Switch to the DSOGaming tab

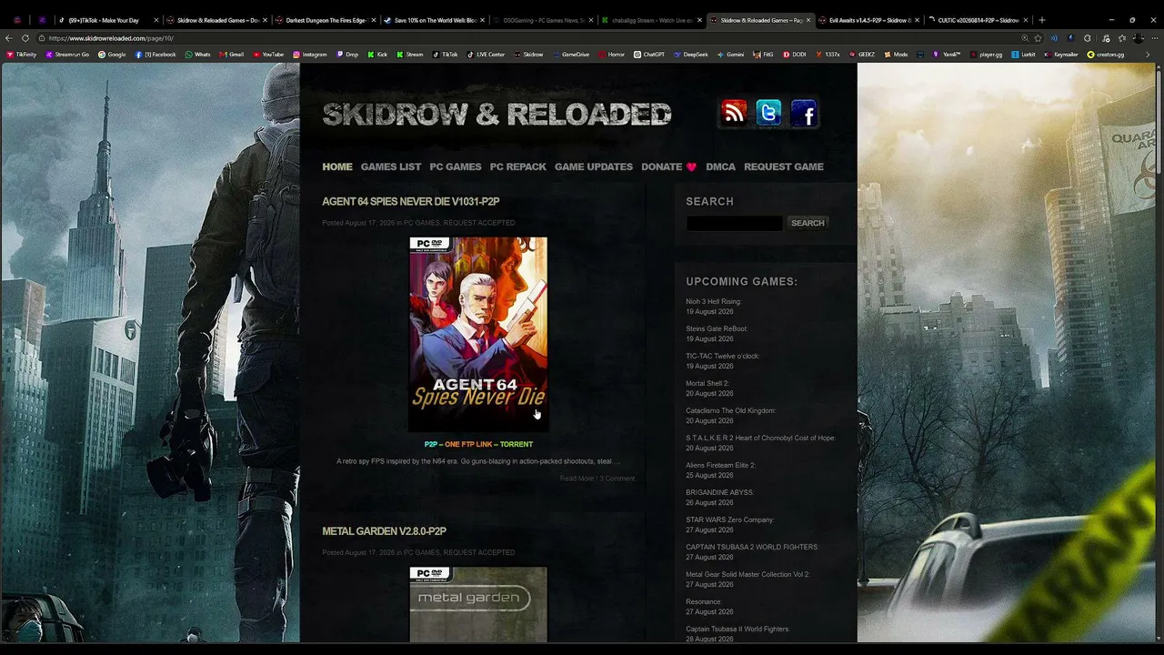click(544, 20)
